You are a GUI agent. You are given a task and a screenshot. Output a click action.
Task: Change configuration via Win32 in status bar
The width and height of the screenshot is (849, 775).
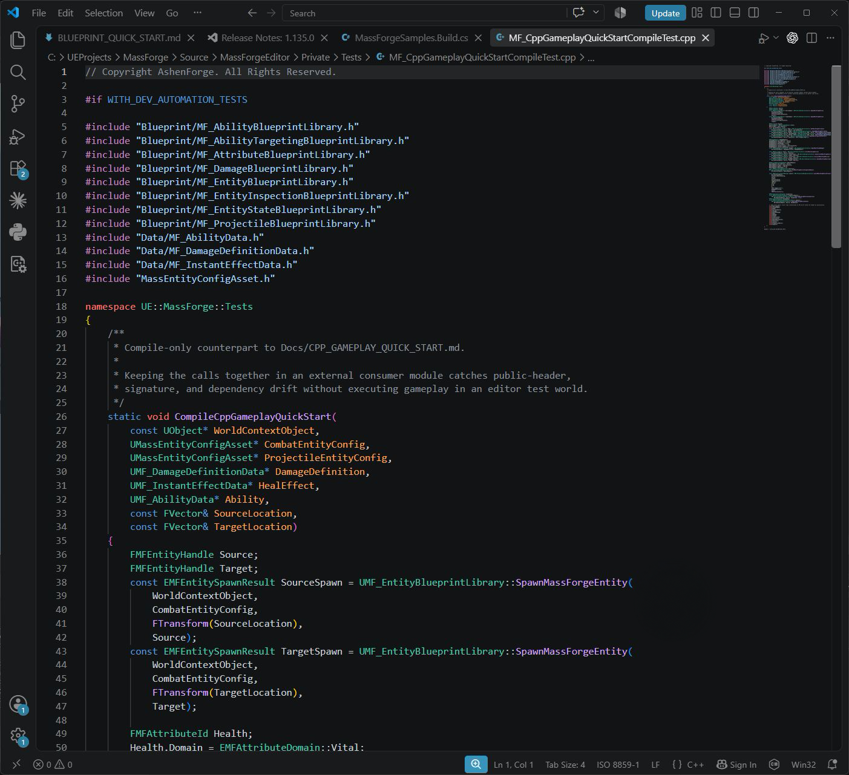[x=804, y=764]
